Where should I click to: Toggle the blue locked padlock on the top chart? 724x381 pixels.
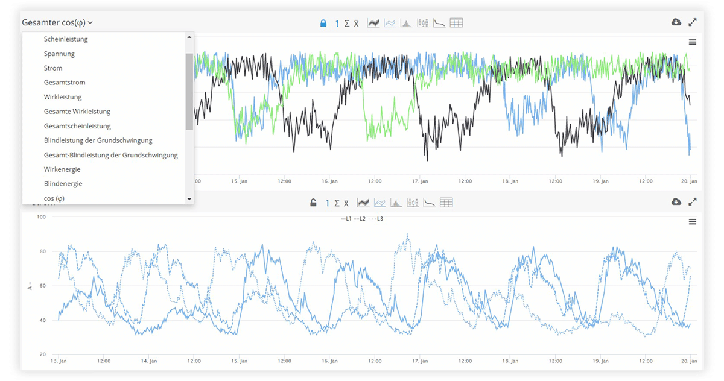pyautogui.click(x=323, y=24)
